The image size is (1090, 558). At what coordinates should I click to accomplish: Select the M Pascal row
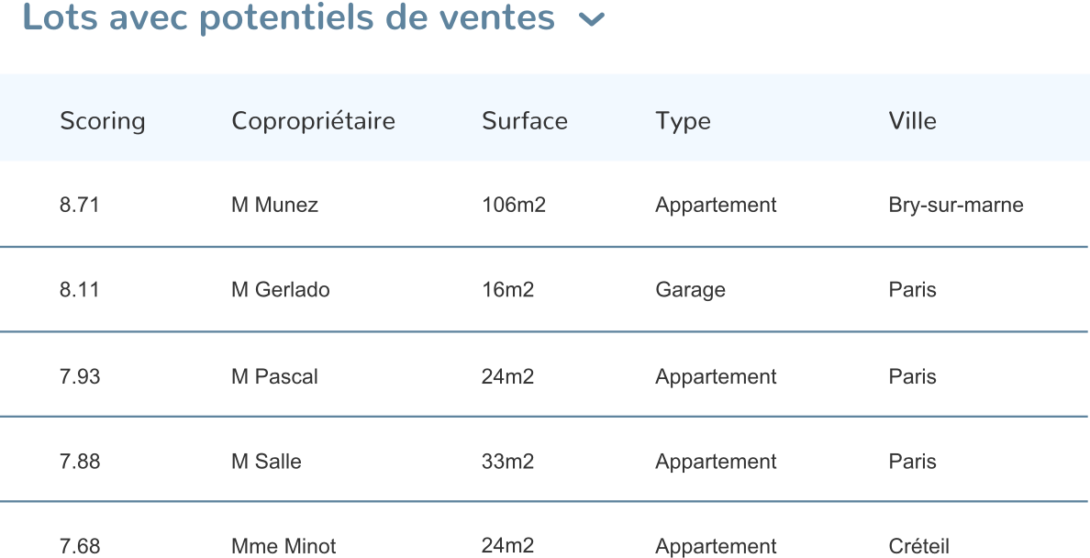coord(274,376)
